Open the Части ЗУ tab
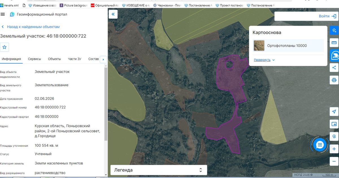Screen dimensions: 339x178 coord(75,59)
